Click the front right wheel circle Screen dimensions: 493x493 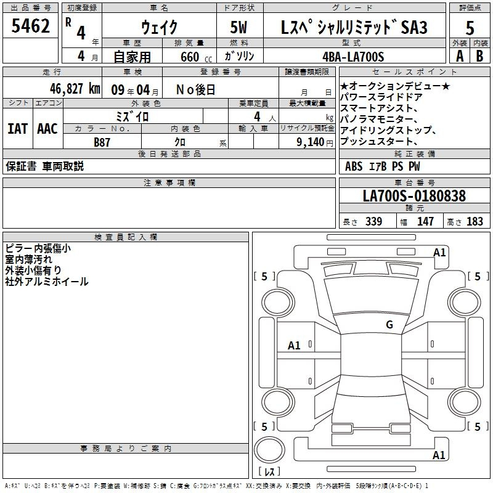click(x=464, y=302)
